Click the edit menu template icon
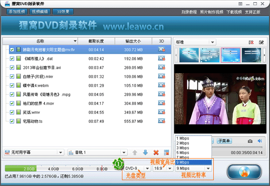Image resolution: width=270 pixels, height=186 pixels. [x=261, y=42]
